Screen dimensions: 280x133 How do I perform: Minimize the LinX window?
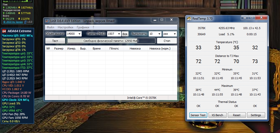point(155,20)
